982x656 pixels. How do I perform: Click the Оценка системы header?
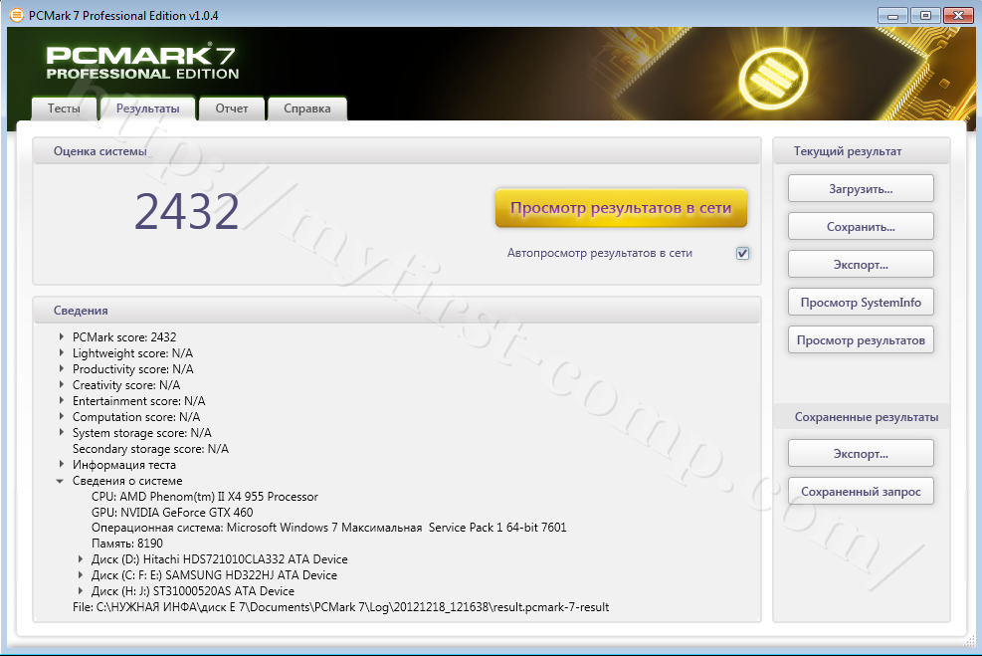point(100,151)
